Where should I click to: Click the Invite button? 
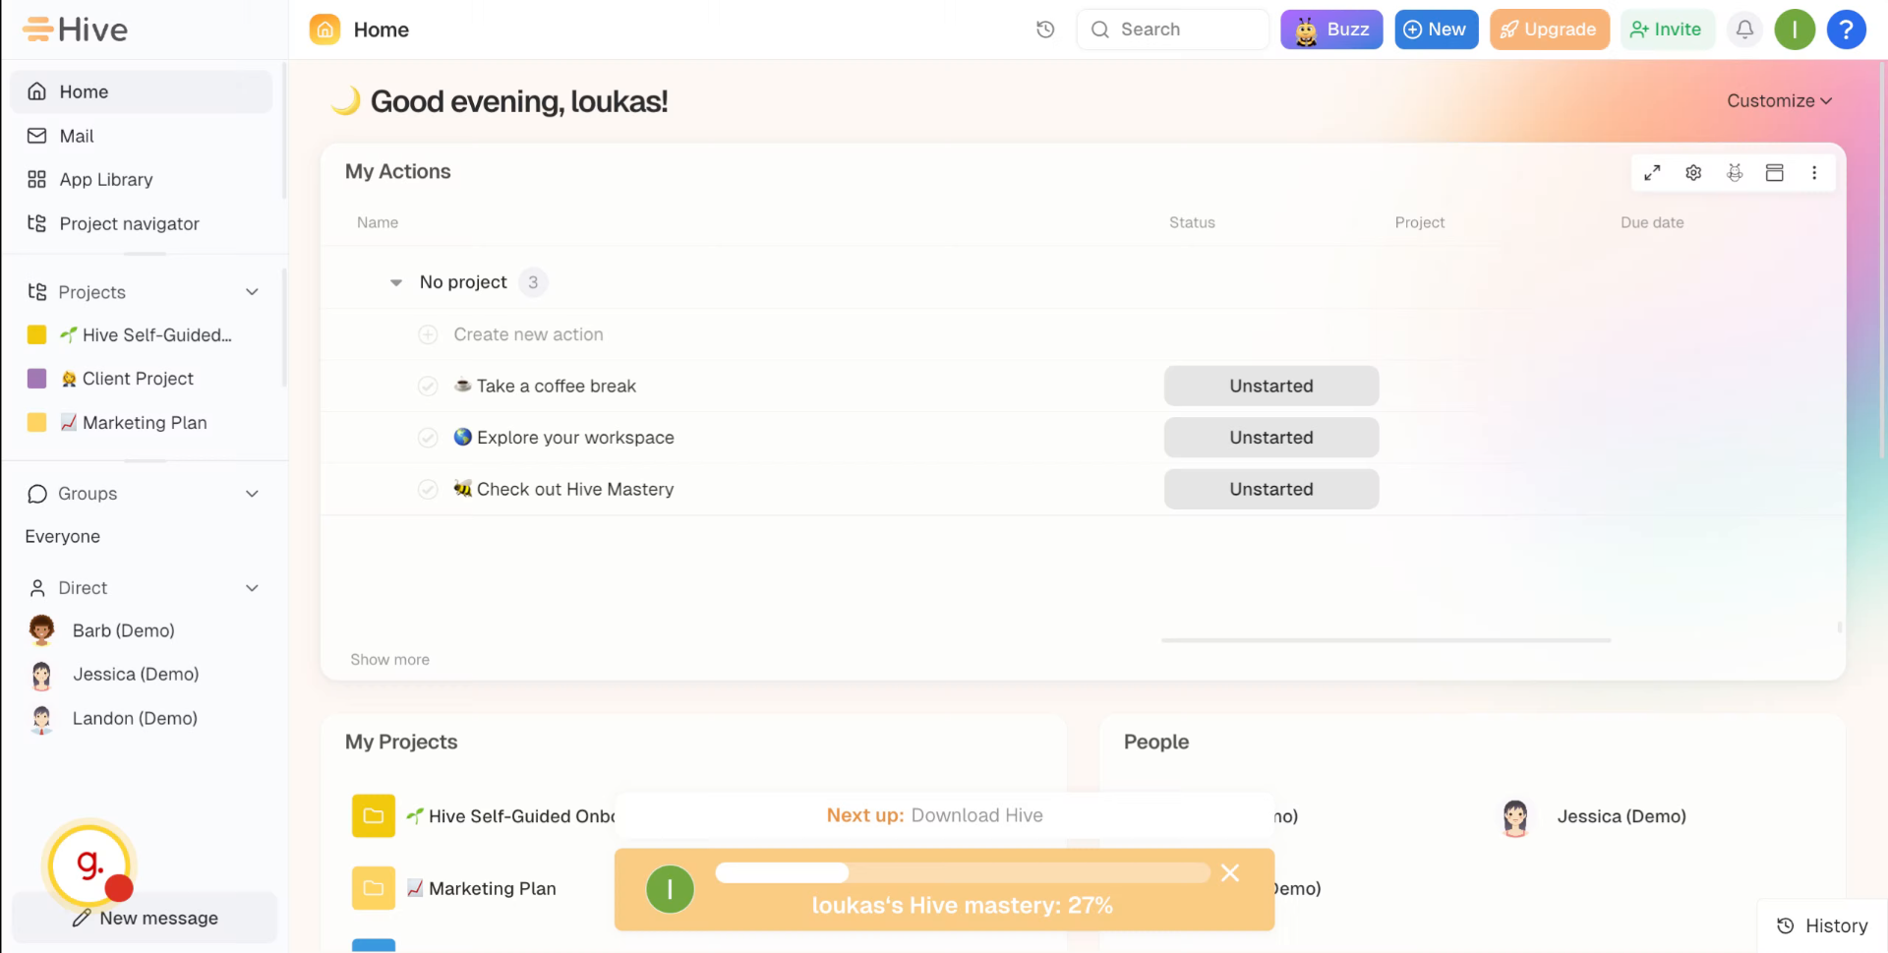tap(1667, 30)
